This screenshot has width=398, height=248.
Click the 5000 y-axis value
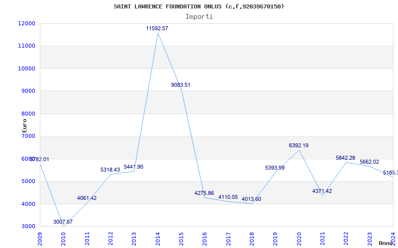click(x=28, y=182)
